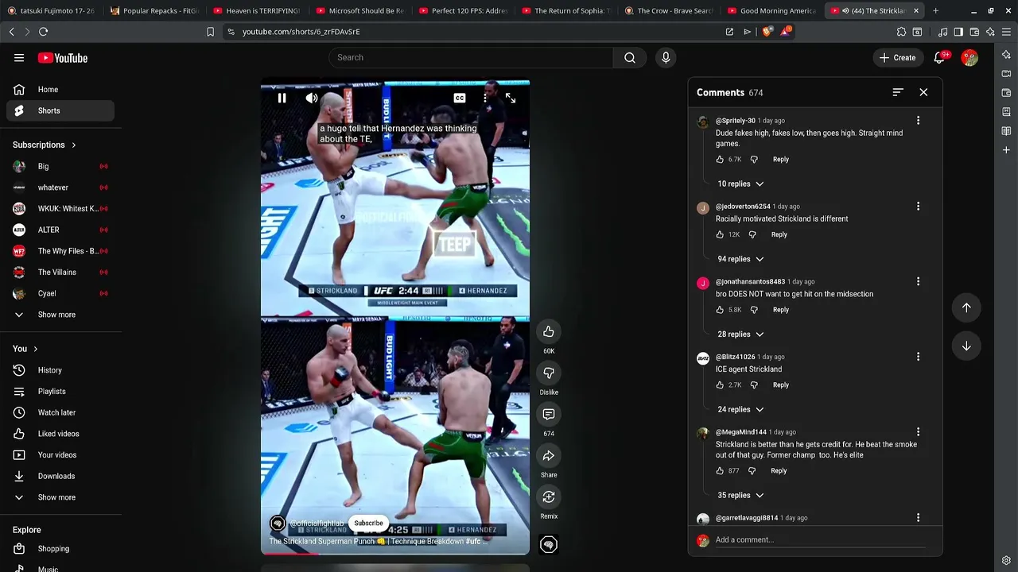
Task: Go to Home in sidebar
Action: (60, 90)
